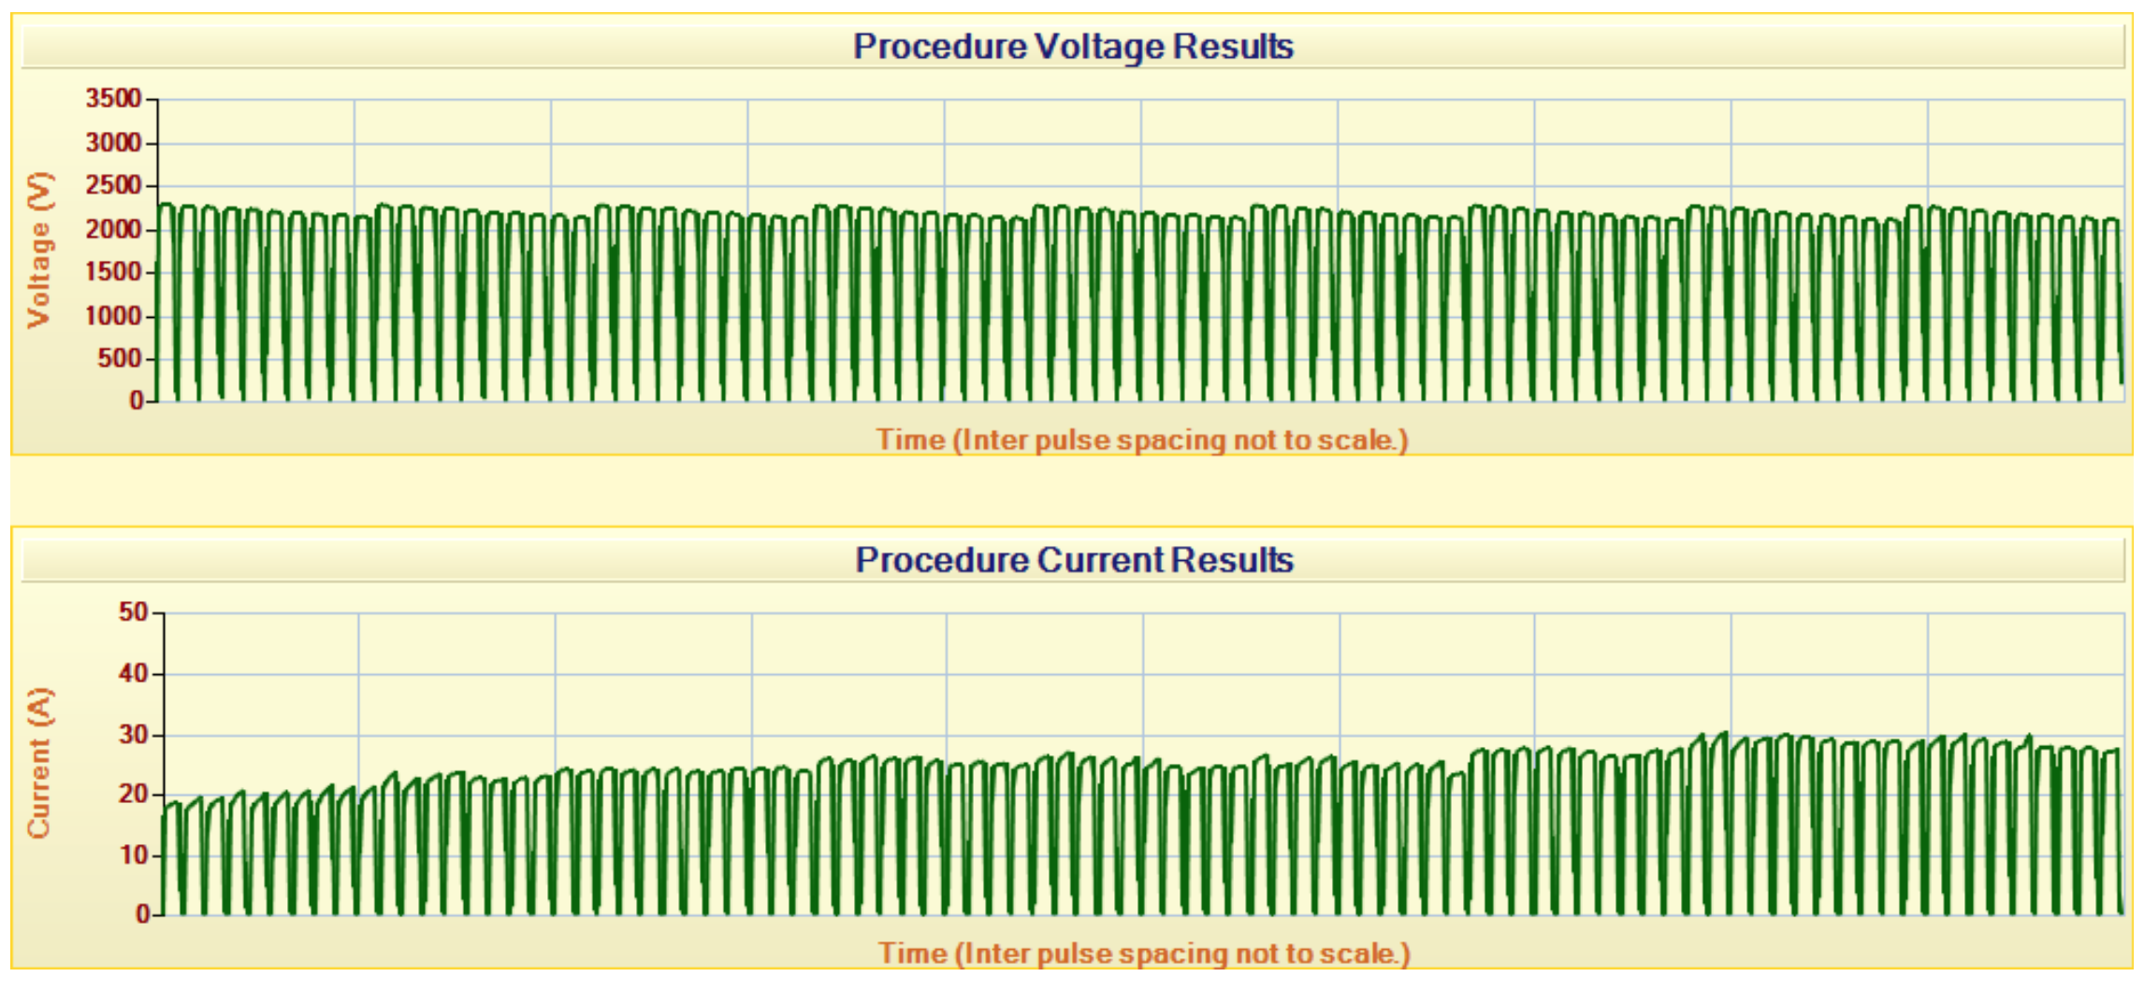2144x991 pixels.
Task: Click the highest current pulse peak
Action: point(1723,735)
